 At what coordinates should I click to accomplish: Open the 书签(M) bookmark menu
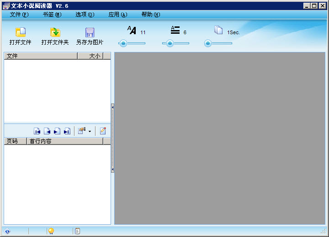click(52, 15)
